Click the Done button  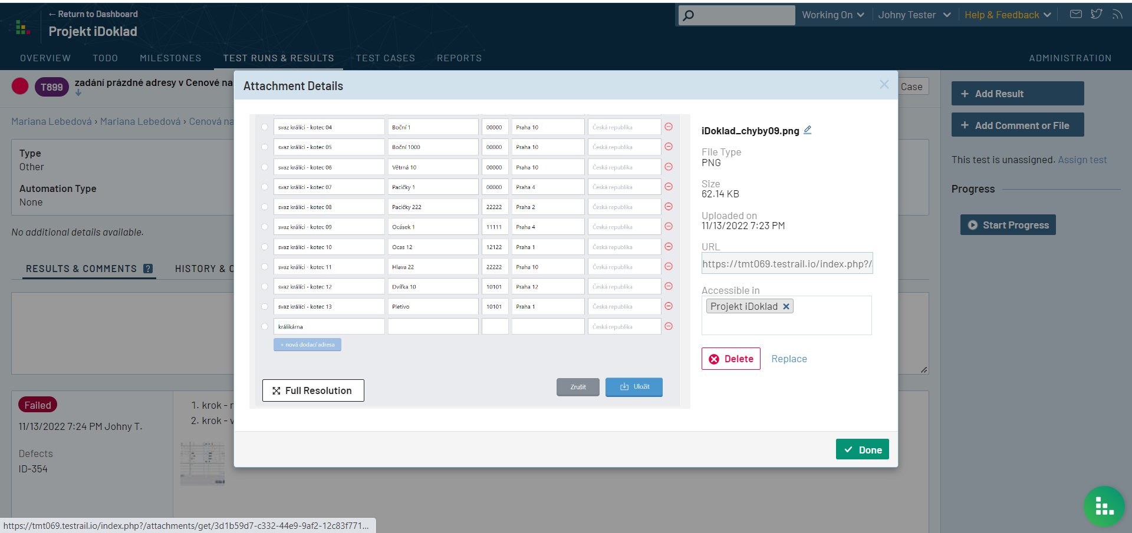tap(862, 449)
